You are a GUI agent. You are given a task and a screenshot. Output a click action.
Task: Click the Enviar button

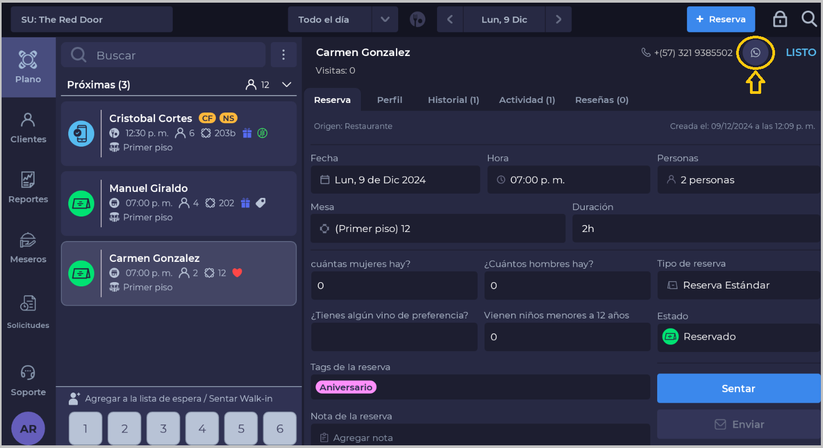click(x=739, y=425)
